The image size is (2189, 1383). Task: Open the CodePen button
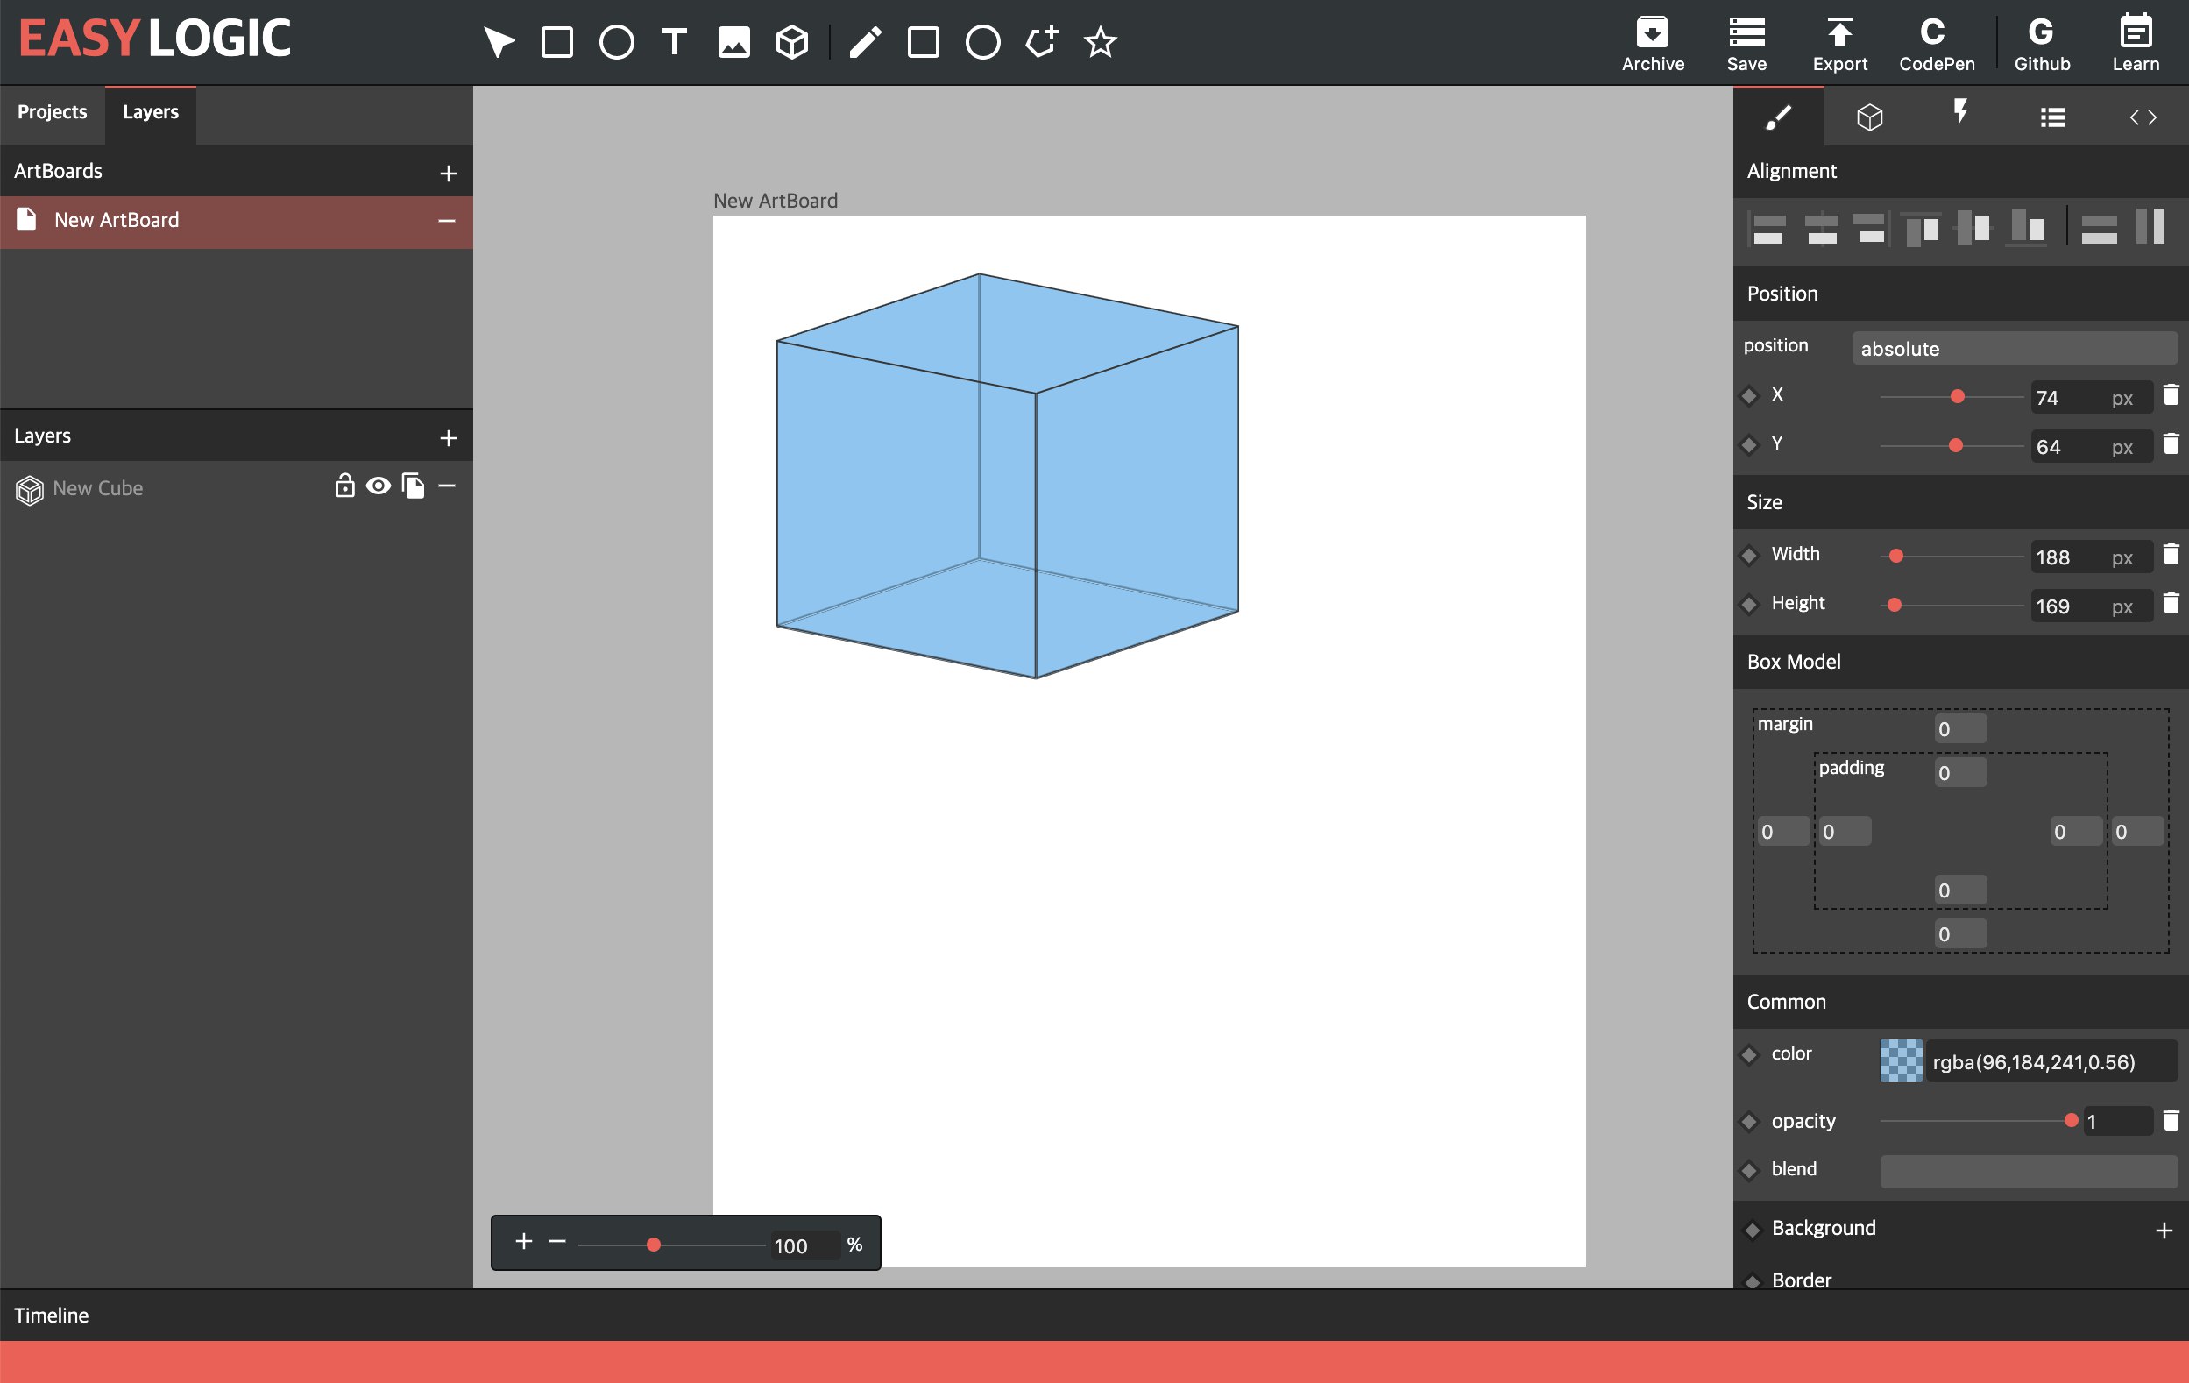click(1937, 44)
